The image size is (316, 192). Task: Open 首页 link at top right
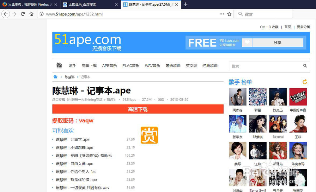288,27
